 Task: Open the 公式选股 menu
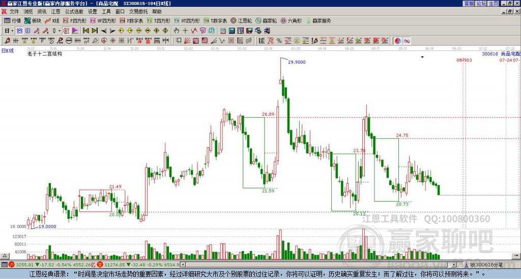74,12
